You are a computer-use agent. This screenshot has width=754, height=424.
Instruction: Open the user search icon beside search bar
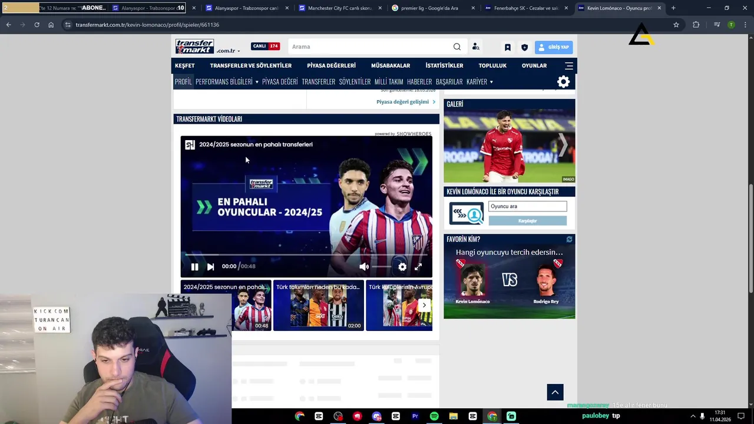475,47
